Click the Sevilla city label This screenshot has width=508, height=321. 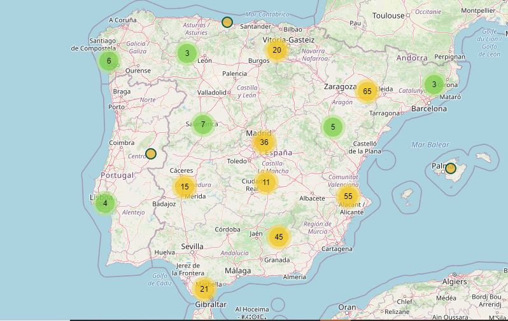[192, 247]
